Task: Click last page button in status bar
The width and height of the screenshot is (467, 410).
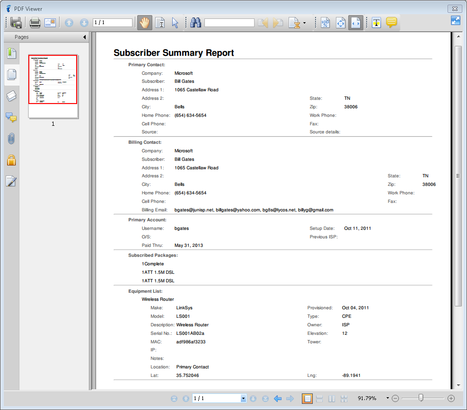Action: coord(265,398)
